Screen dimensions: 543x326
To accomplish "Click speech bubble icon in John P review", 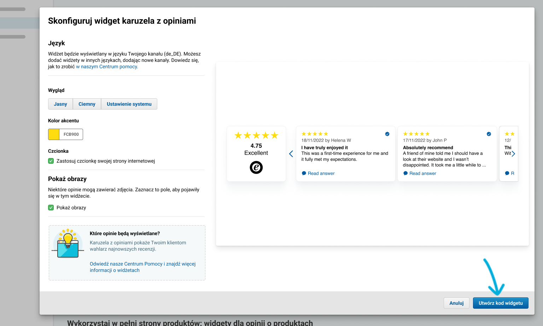I will tap(405, 173).
